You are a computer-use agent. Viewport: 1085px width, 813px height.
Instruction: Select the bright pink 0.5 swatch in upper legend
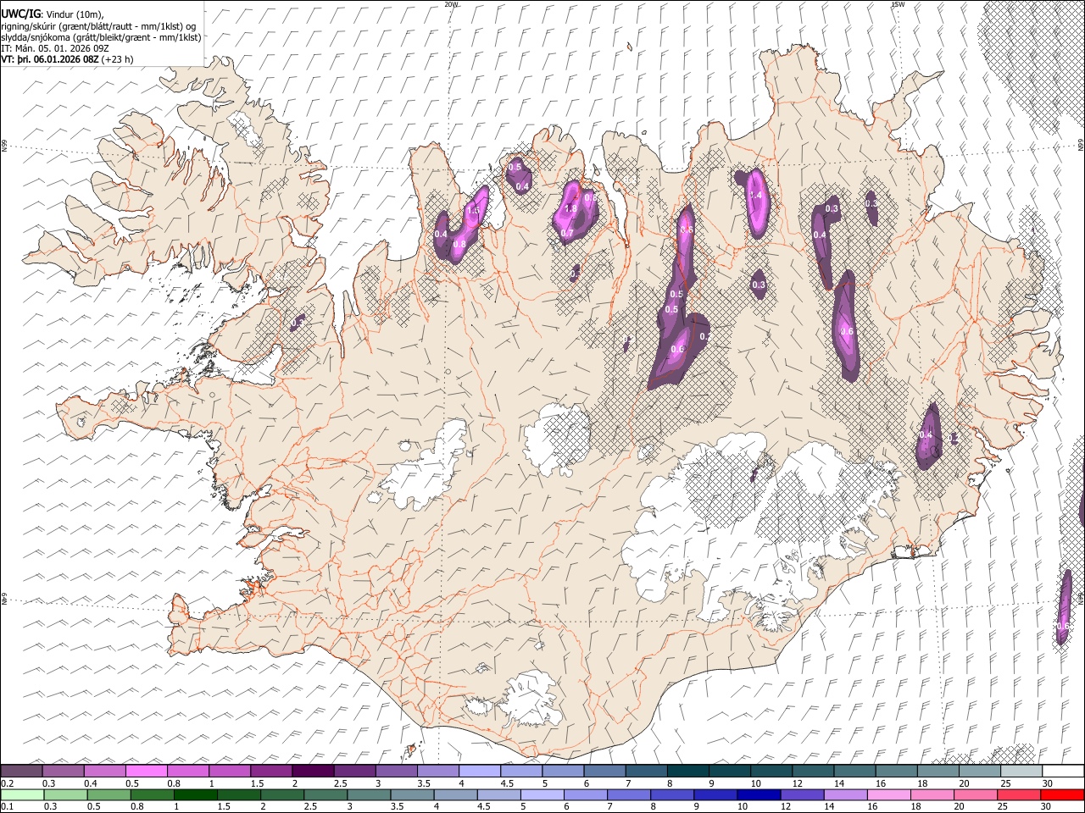click(x=146, y=771)
